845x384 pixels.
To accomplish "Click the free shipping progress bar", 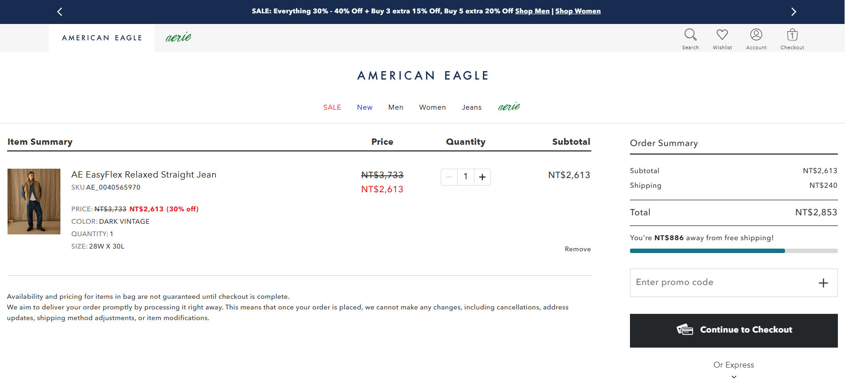I will (733, 251).
